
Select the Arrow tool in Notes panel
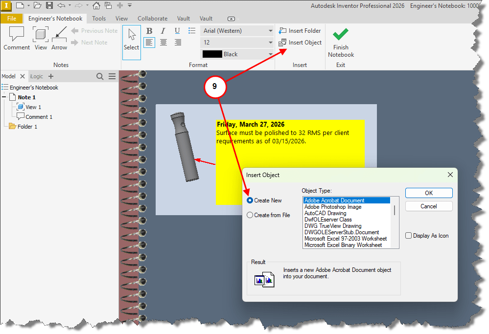59,38
